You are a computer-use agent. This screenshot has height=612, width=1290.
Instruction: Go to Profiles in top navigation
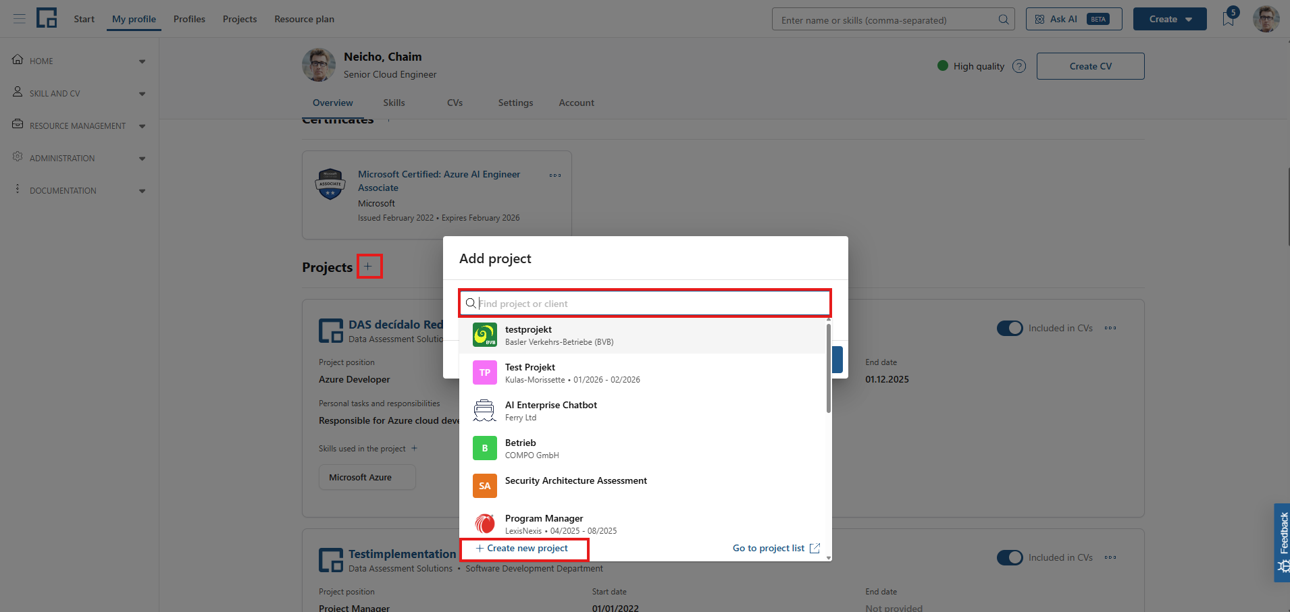189,19
